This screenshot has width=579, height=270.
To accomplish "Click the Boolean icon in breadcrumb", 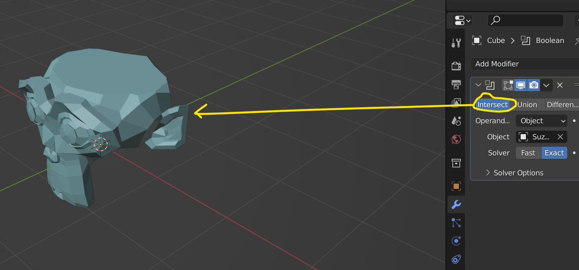I will pos(525,40).
